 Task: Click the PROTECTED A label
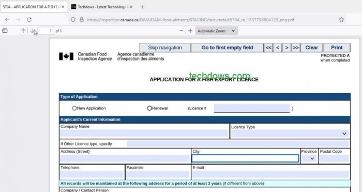[x=335, y=56]
